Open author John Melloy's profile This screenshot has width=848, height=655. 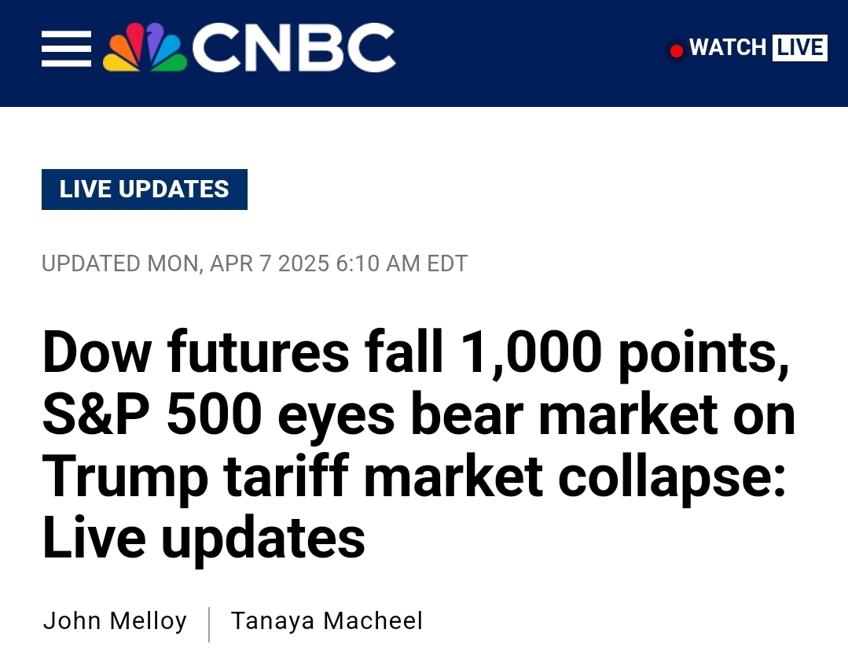coord(115,621)
